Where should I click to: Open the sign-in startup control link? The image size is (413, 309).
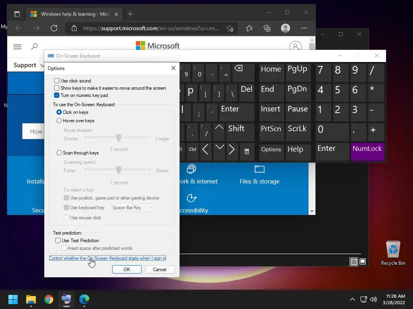pyautogui.click(x=107, y=258)
